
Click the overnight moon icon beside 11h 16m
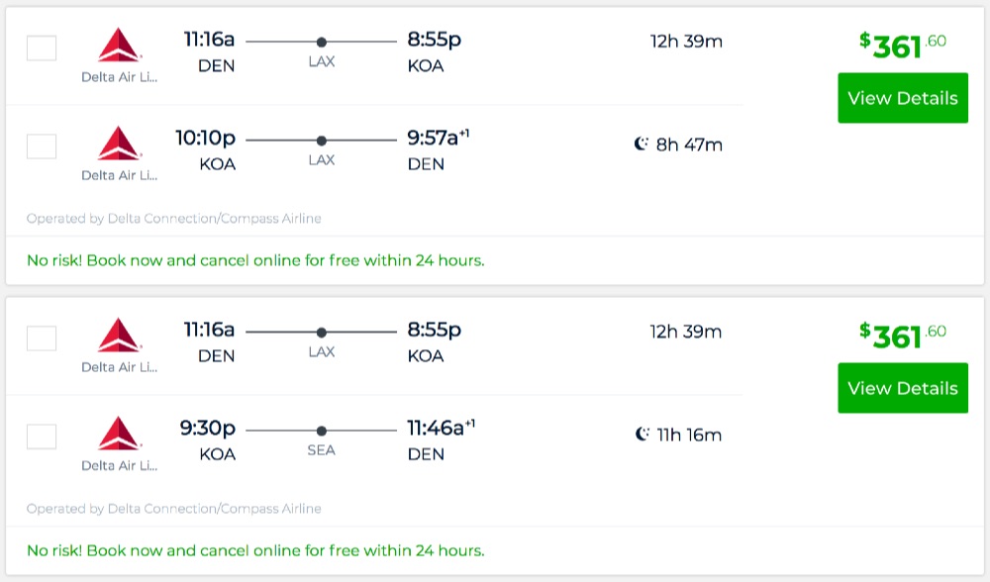tap(642, 435)
